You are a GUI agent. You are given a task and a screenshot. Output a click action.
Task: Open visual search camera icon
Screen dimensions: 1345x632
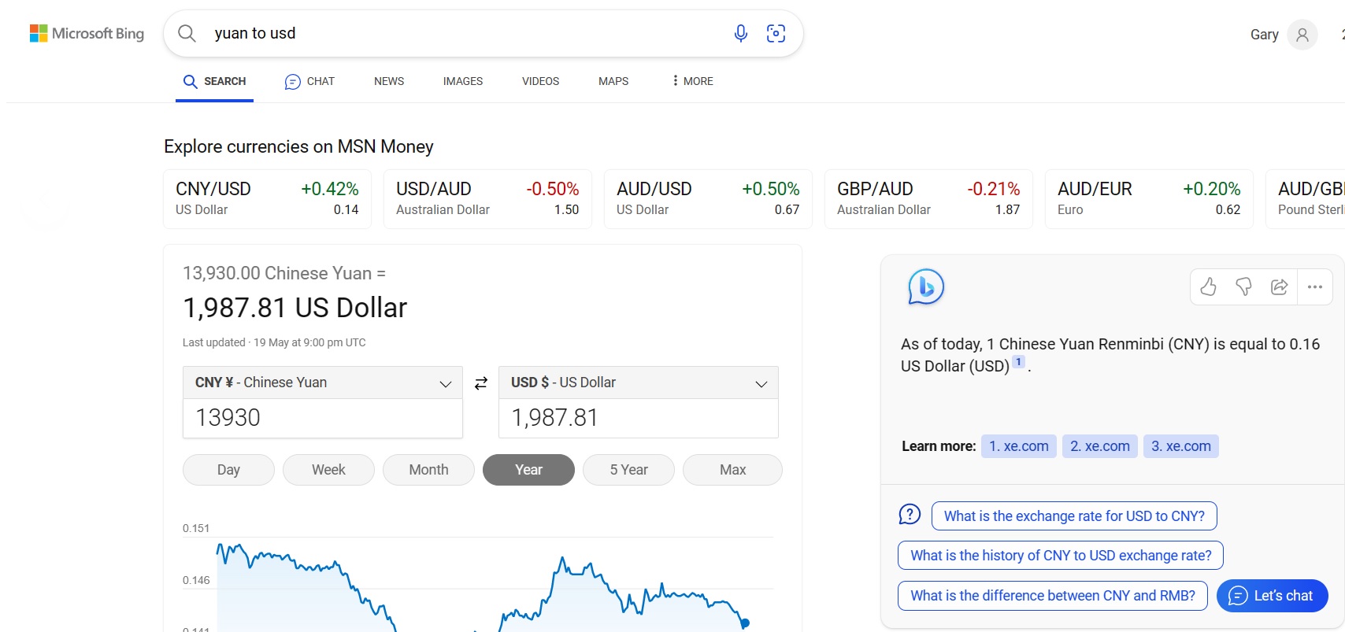pos(776,33)
